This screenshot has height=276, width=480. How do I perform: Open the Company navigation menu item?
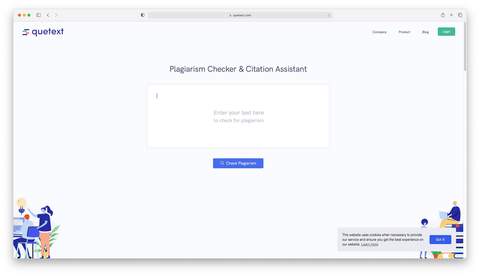point(379,32)
